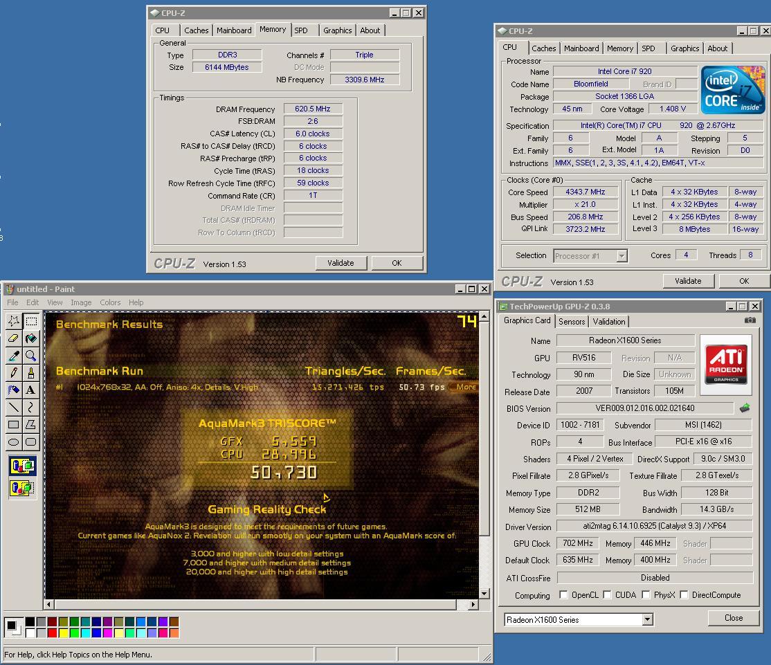
Task: Click the memory size value 6144 MBytes
Action: coord(227,67)
